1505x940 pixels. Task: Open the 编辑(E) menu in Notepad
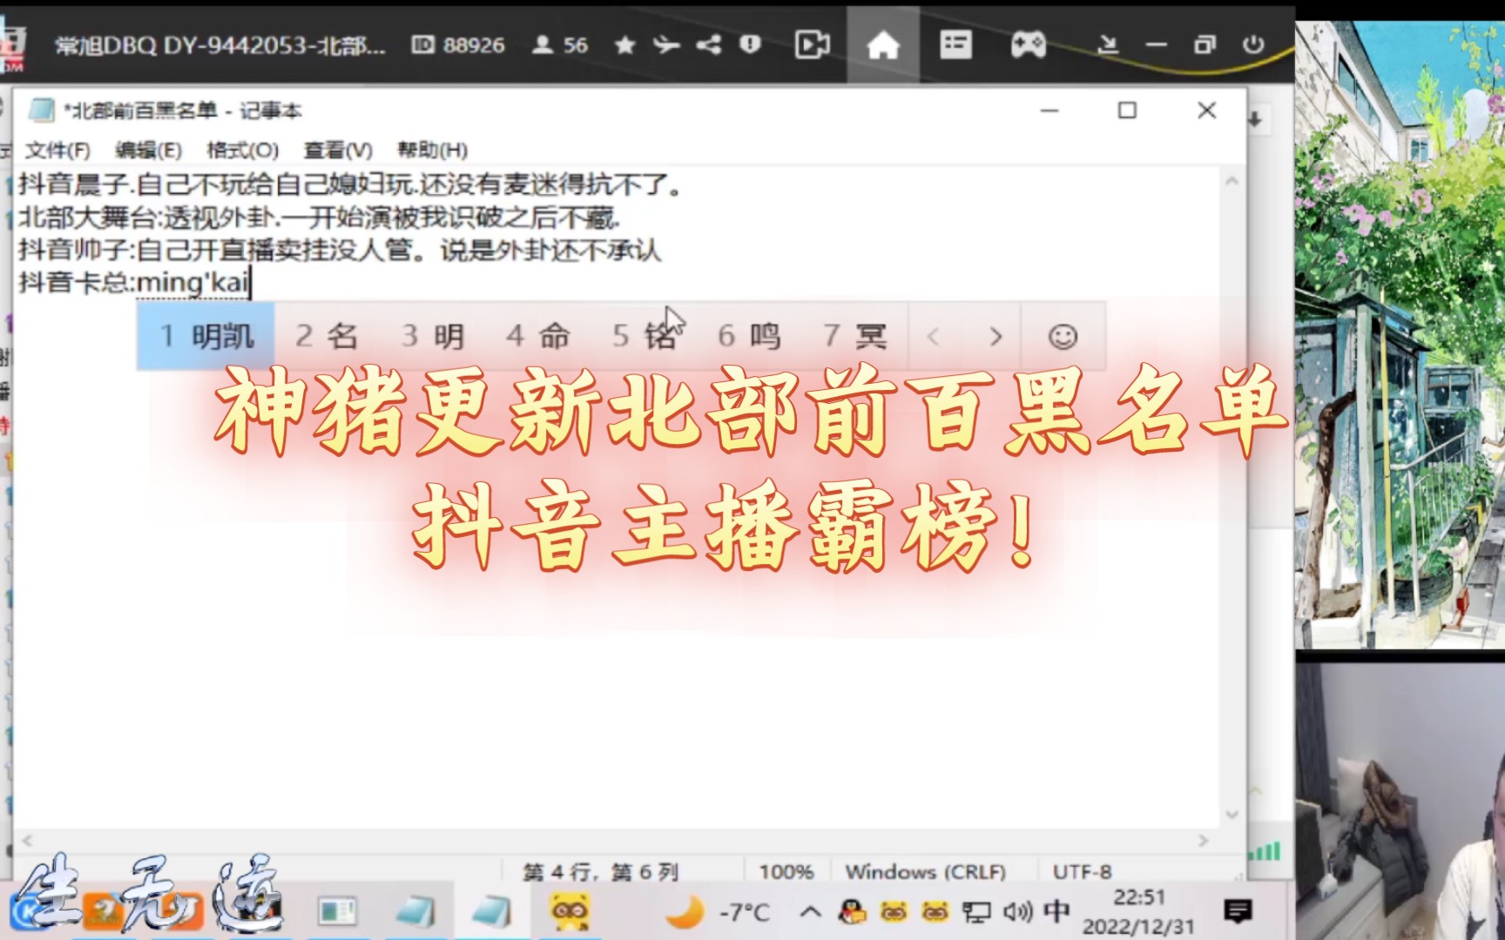[149, 151]
